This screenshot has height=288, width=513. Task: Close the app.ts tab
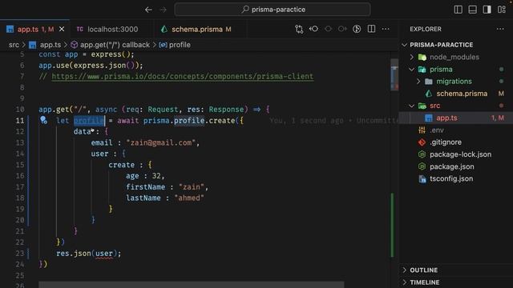coord(62,29)
